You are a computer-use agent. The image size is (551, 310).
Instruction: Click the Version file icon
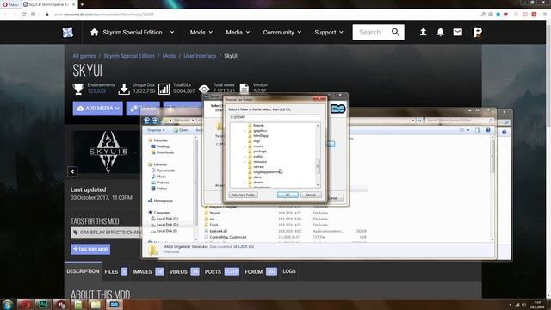point(245,89)
